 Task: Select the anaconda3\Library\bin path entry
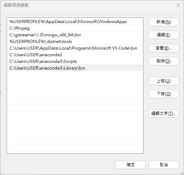click(75, 68)
